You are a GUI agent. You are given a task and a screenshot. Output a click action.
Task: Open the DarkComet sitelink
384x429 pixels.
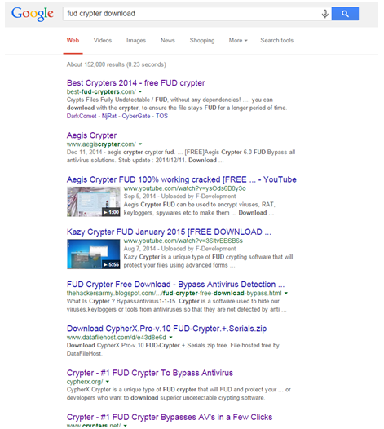[x=82, y=116]
